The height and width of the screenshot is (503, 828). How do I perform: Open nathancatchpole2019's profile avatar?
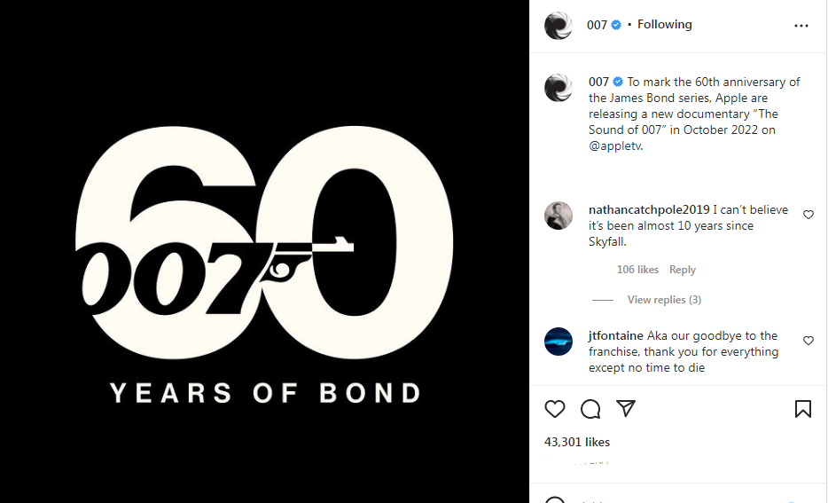point(559,216)
